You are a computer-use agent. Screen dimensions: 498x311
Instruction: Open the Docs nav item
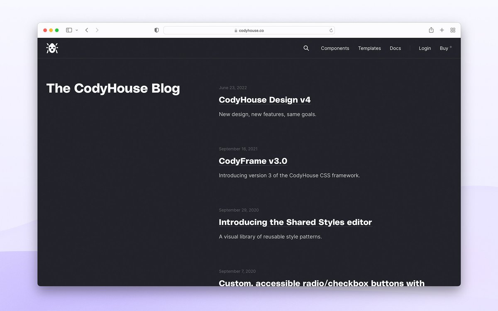click(x=395, y=48)
